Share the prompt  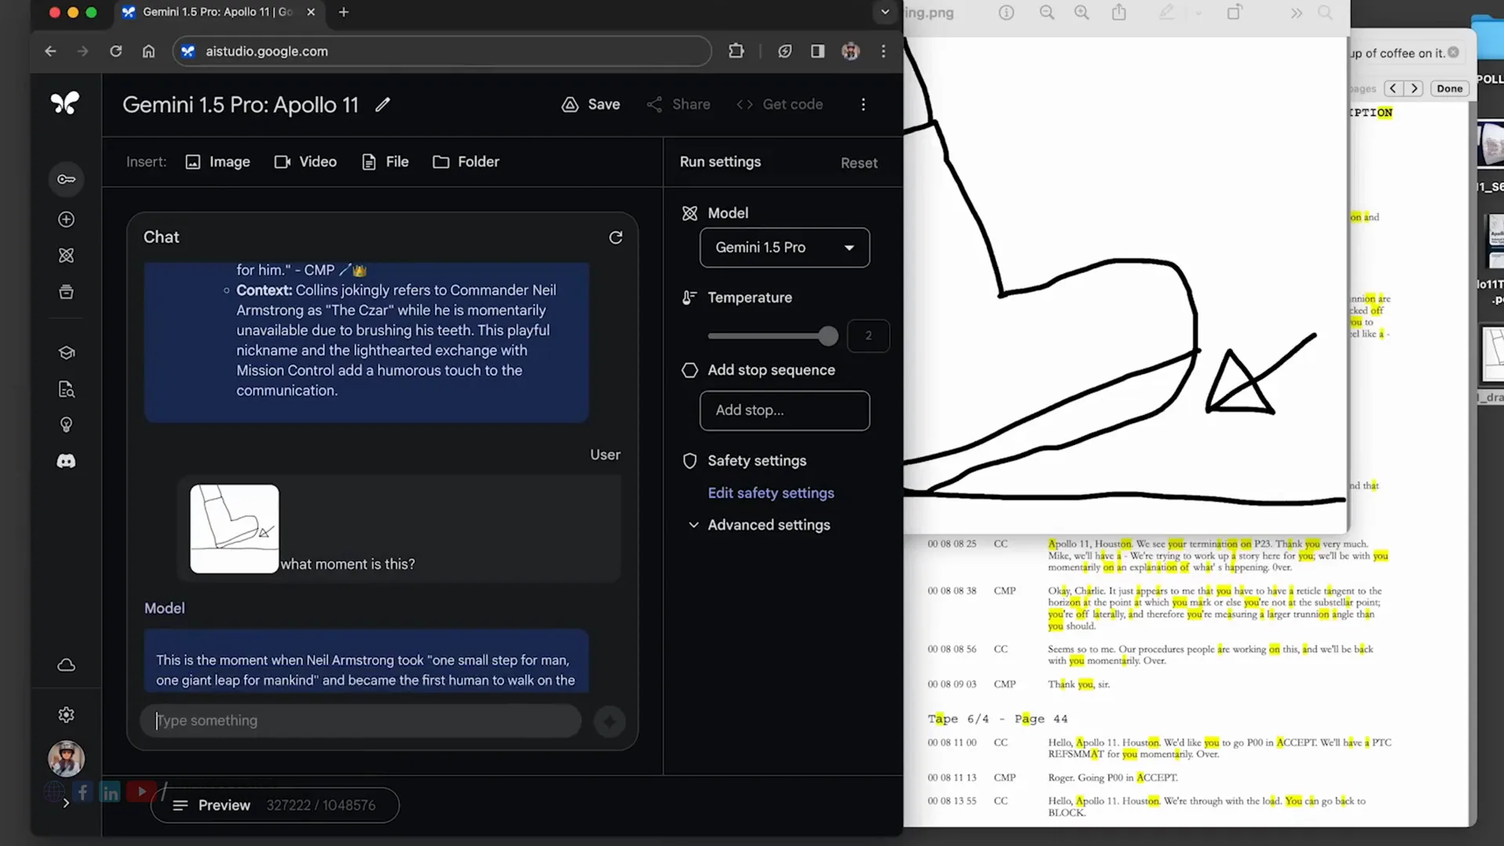[x=678, y=104]
